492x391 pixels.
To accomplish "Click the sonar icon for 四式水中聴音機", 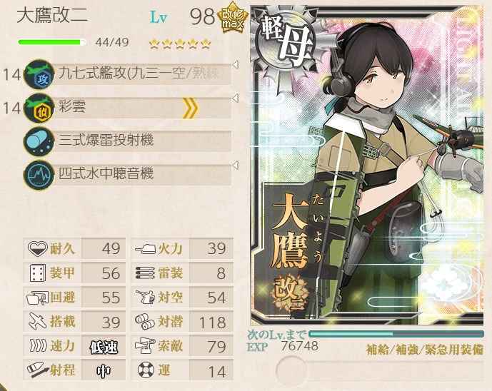I will click(39, 175).
